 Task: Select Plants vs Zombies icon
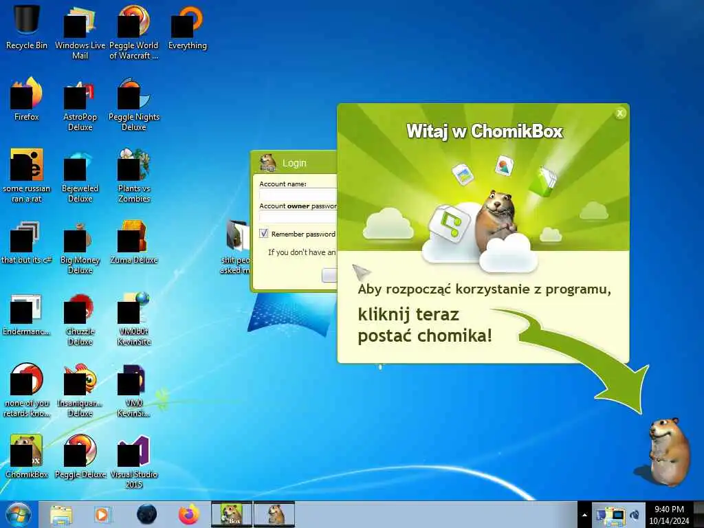[134, 175]
